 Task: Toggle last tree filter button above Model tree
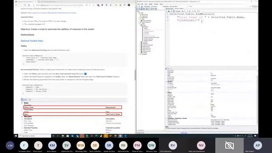coord(156,9)
